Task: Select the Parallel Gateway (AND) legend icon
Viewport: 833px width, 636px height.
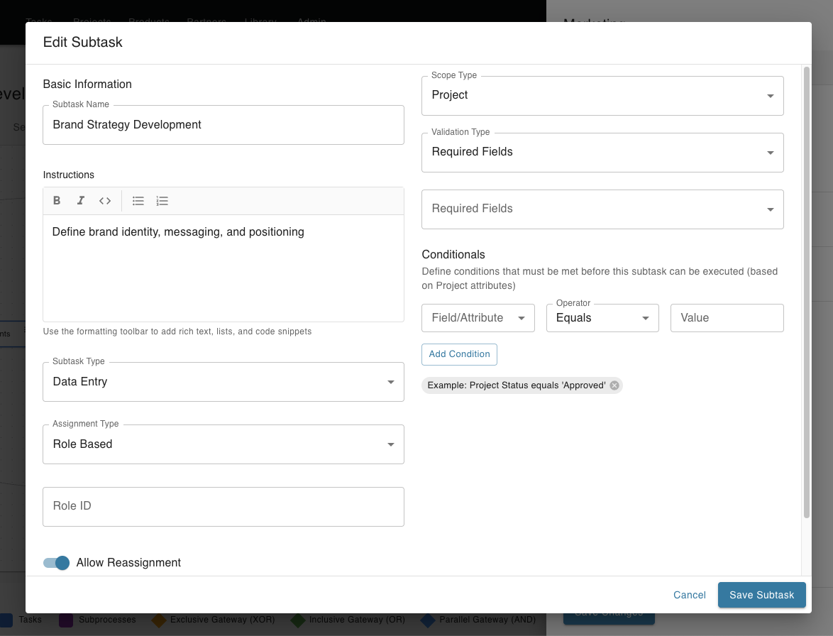Action: pos(426,619)
